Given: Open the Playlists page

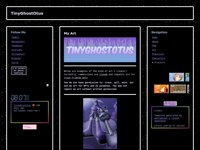Looking at the screenshot, I should click(158, 54).
